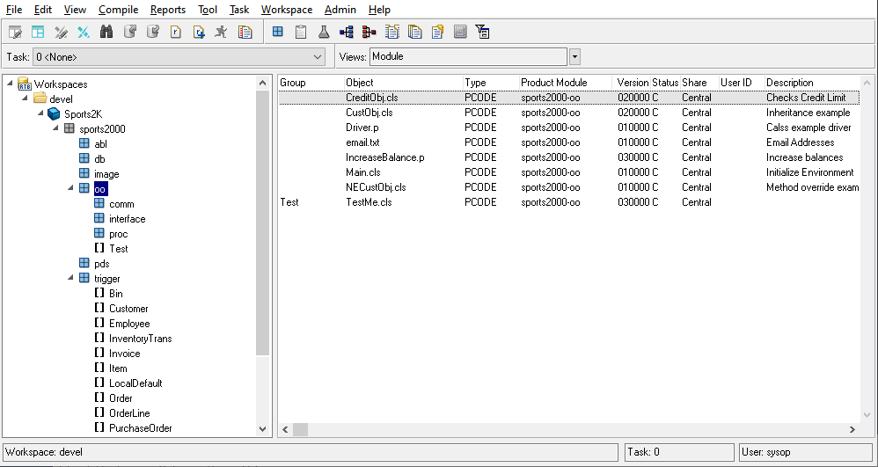Click the gray crossed pencil toolbar icon
This screenshot has width=878, height=467.
click(61, 32)
